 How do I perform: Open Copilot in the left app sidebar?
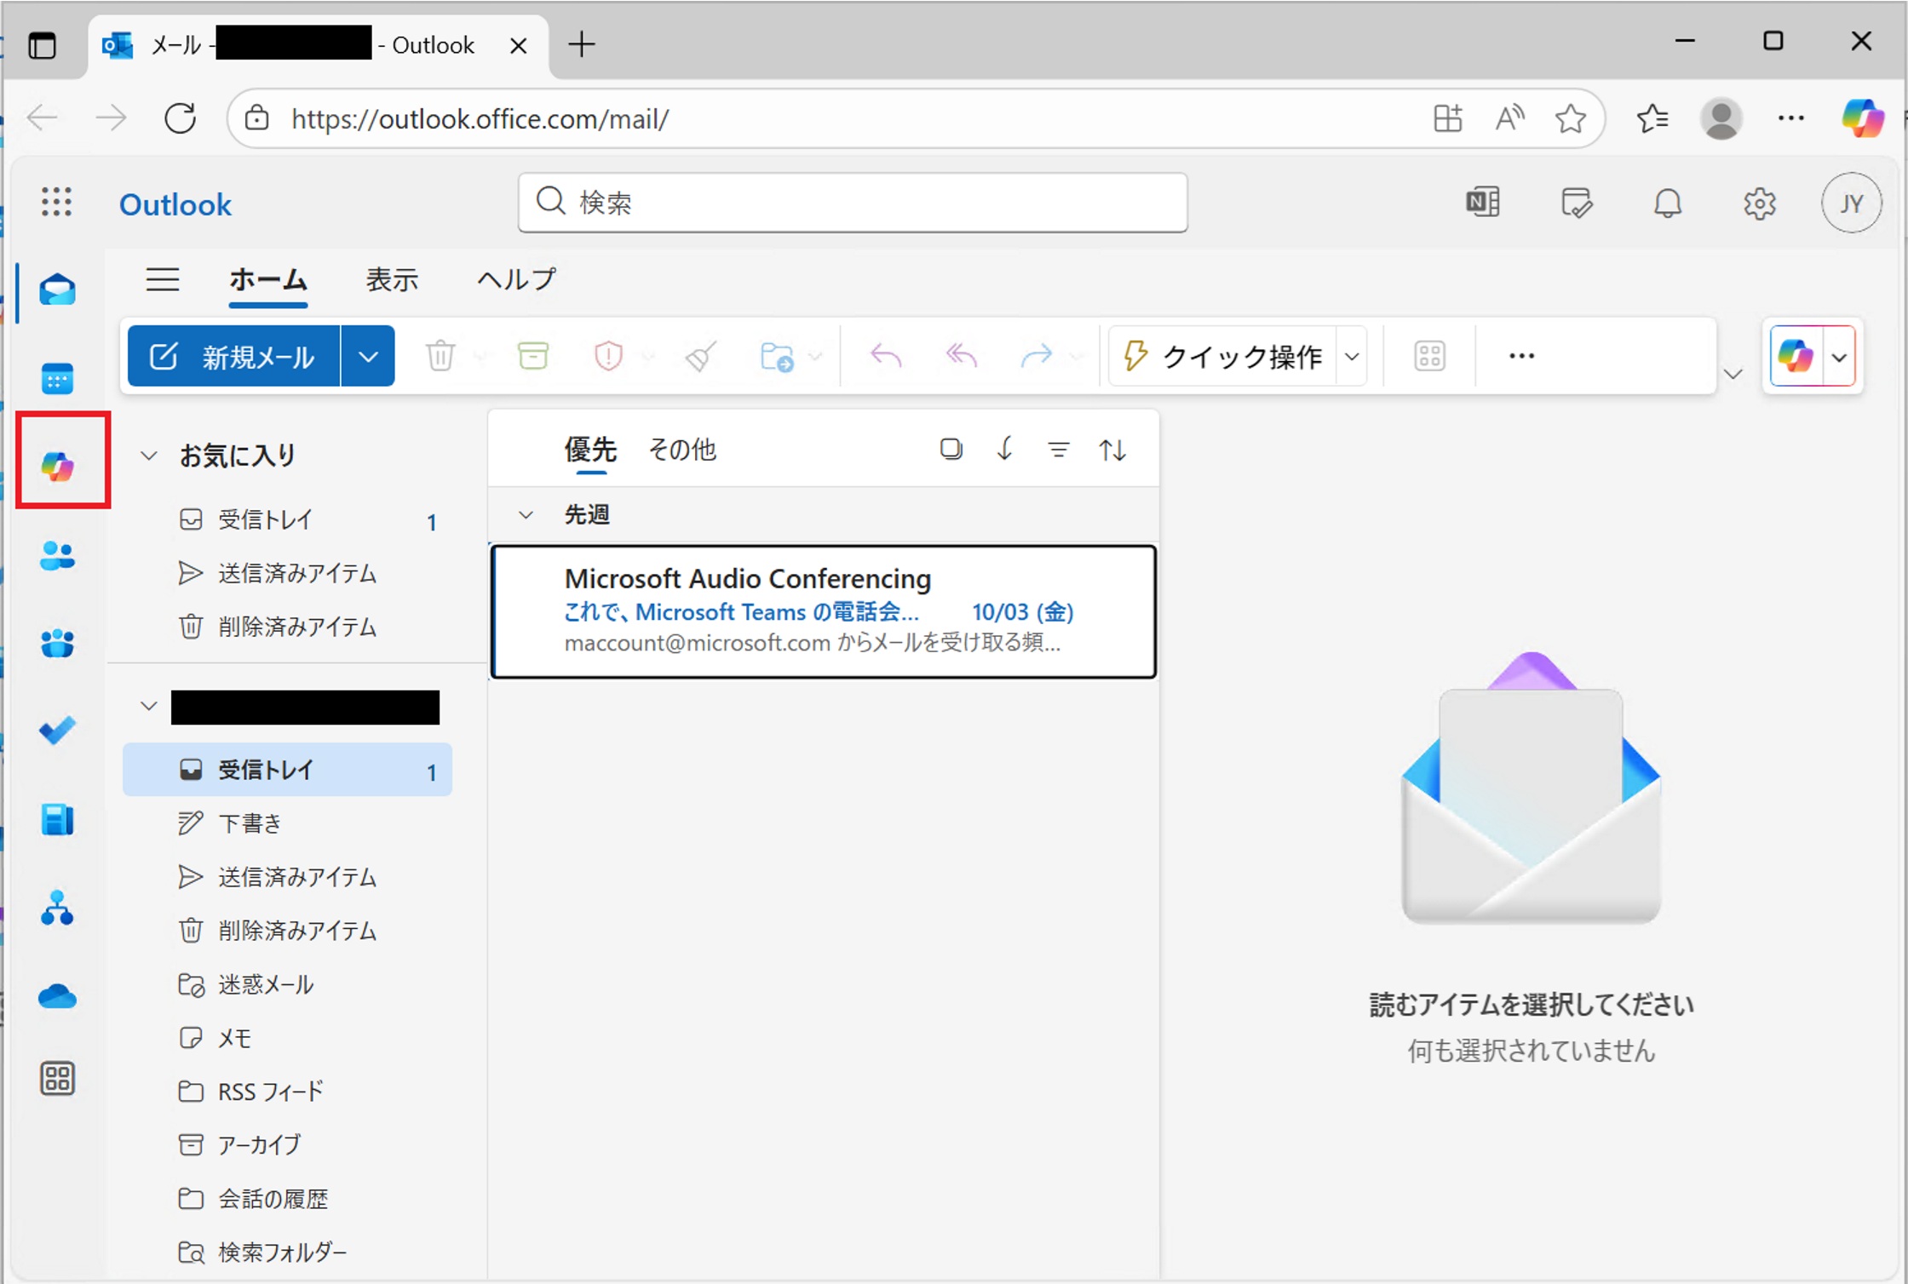[x=58, y=466]
